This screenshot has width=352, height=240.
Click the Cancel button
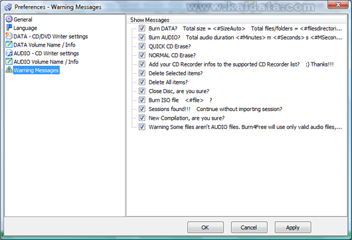(249, 227)
